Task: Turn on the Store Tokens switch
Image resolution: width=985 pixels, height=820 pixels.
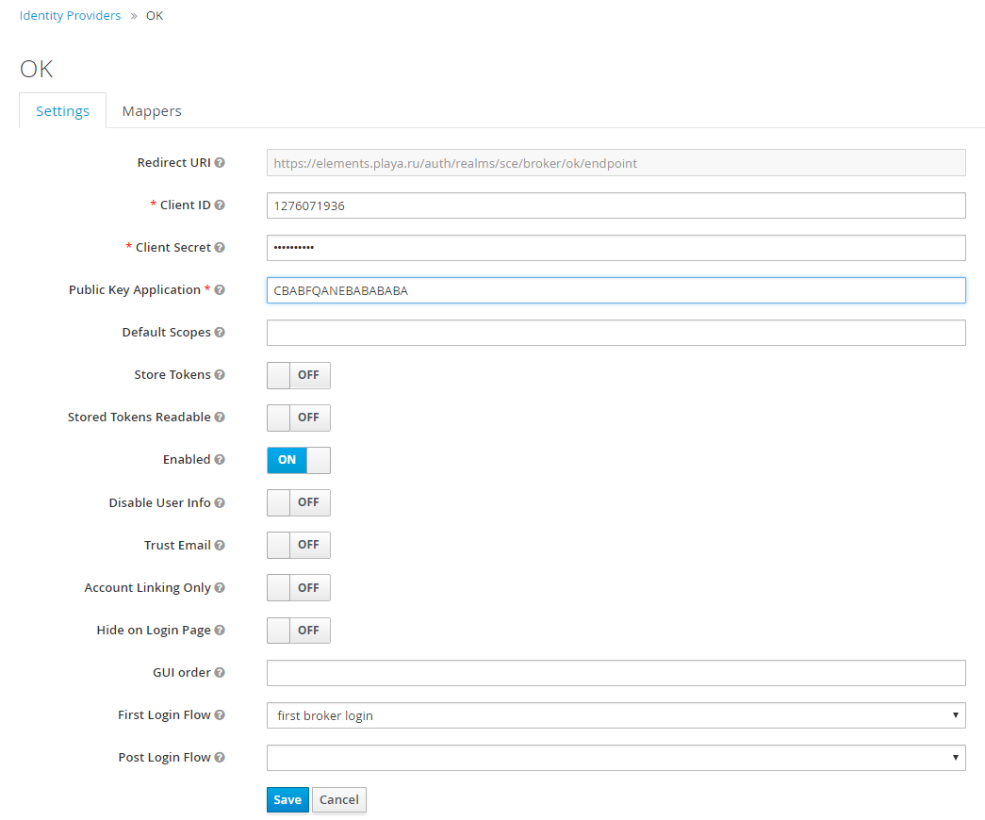Action: [x=298, y=375]
